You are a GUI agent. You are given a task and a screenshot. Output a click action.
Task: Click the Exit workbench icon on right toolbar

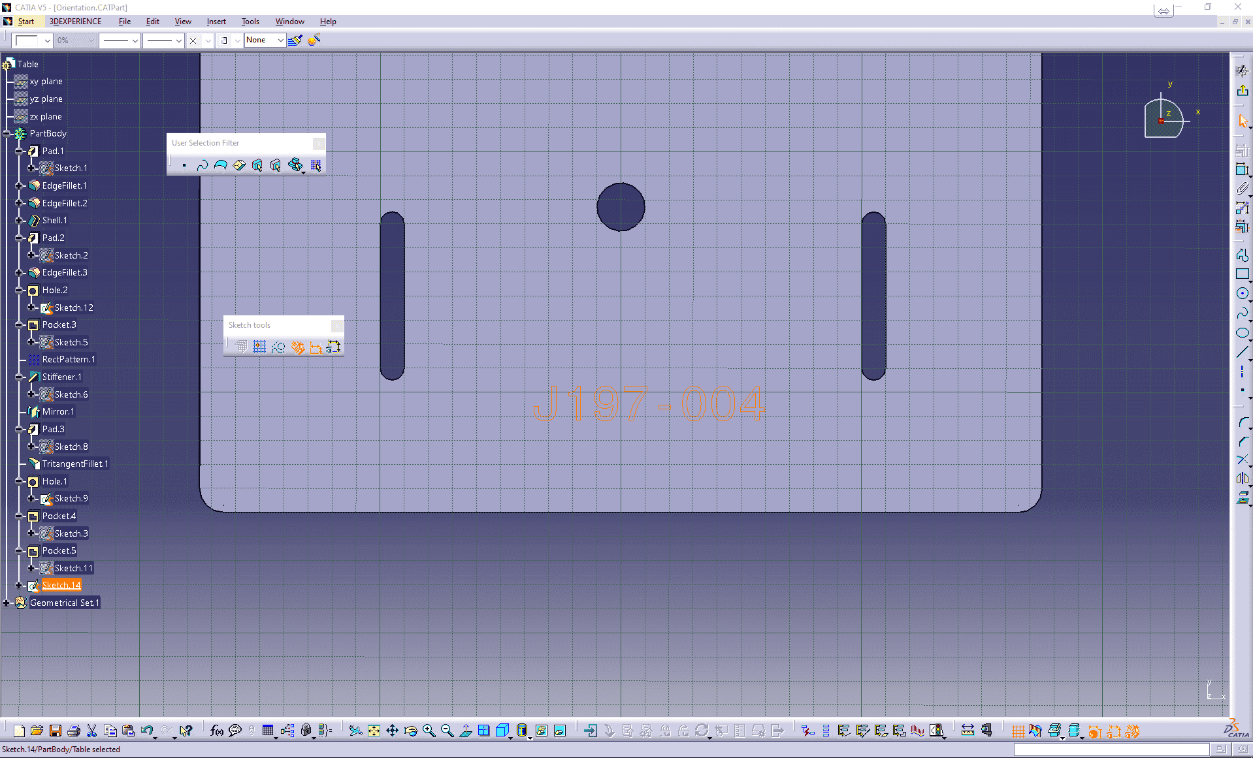[1242, 91]
